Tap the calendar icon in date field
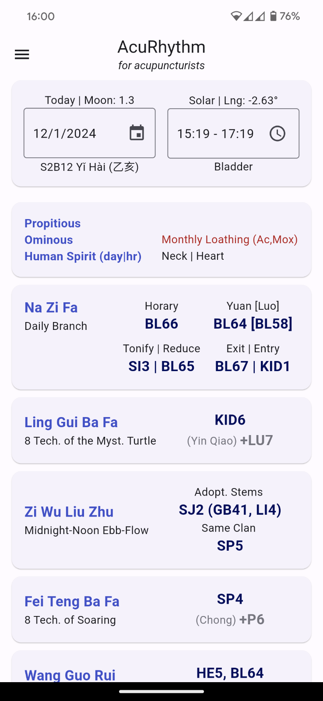 (137, 133)
